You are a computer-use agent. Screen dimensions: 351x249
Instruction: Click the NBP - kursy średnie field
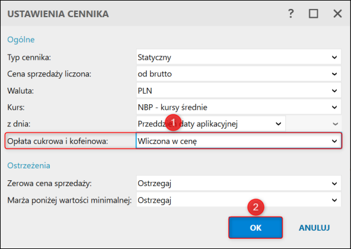click(x=238, y=107)
